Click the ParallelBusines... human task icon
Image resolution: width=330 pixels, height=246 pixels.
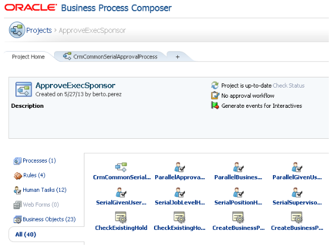(238, 167)
